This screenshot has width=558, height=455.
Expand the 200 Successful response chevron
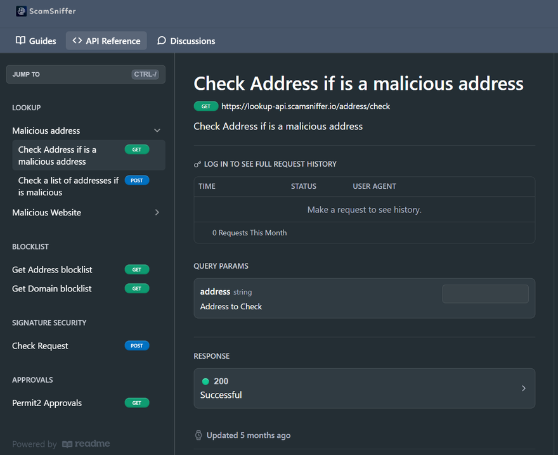point(524,388)
